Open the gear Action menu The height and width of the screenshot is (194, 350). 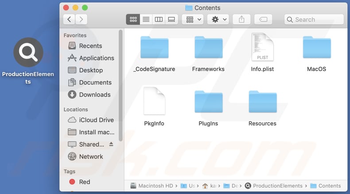218,19
